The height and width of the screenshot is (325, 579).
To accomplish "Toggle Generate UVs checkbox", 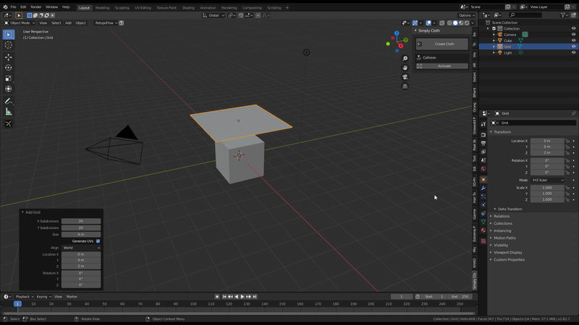I will (98, 241).
